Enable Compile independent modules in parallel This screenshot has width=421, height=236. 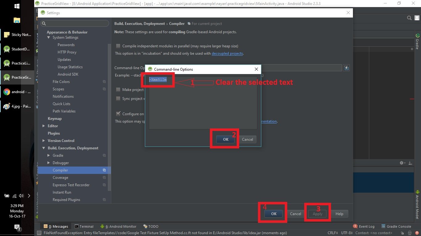click(x=118, y=46)
